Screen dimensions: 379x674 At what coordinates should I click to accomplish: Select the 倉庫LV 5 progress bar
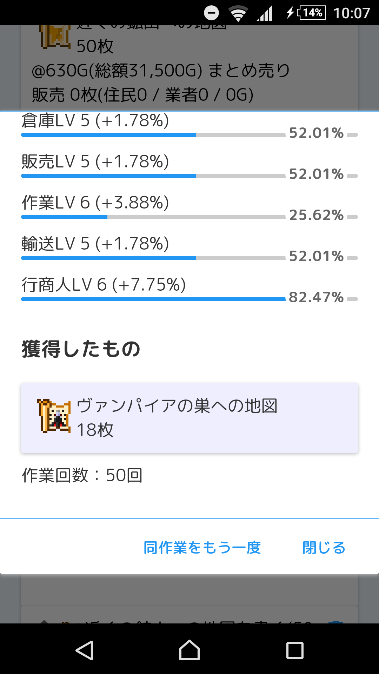pos(153,135)
